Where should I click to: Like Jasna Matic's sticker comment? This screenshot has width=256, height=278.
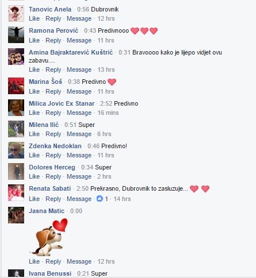[x=35, y=261]
